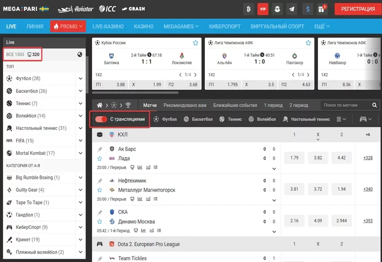Star the СКА vs Динамо Москва match
This screenshot has height=262, width=382.
pos(100,222)
